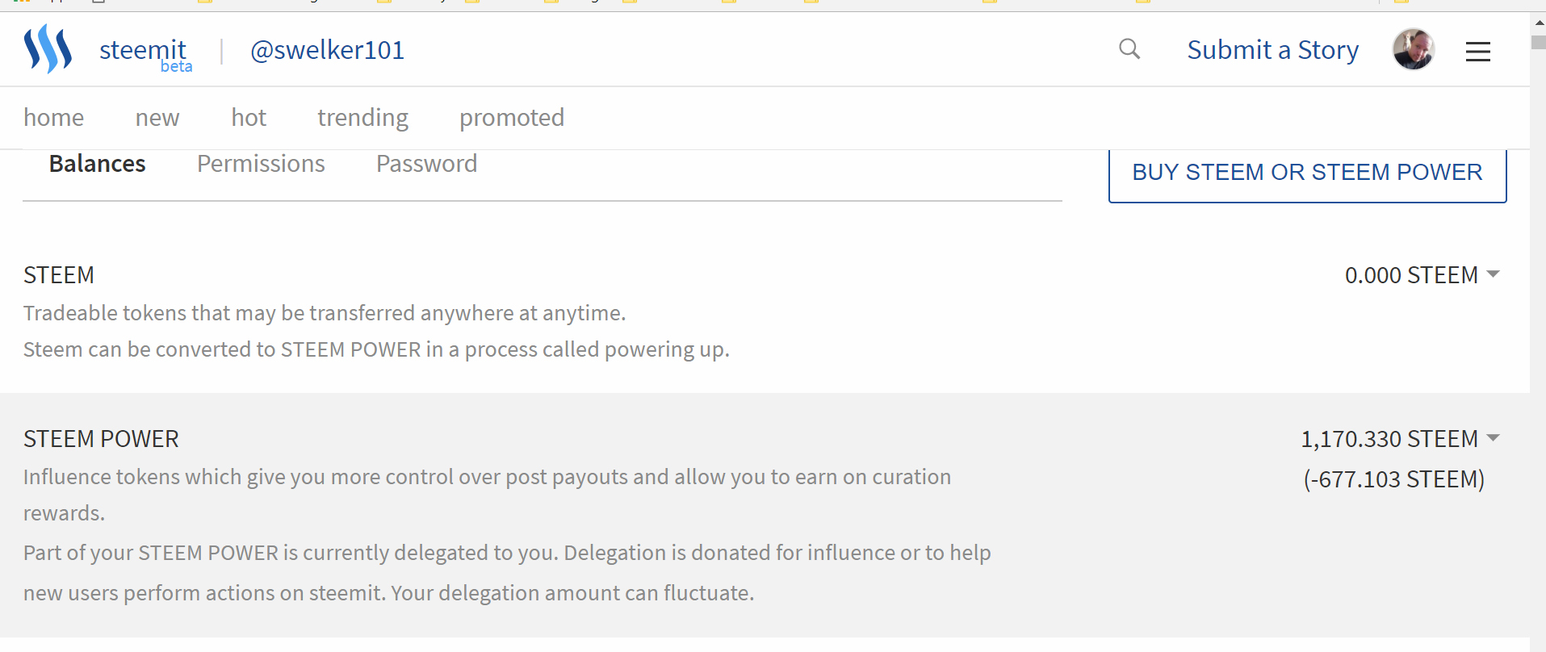Click the steemit beta site name
Screen dimensions: 1546x652
click(x=145, y=52)
